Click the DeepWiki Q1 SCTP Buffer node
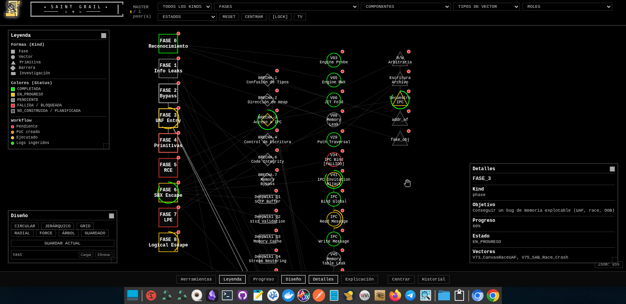The height and width of the screenshot is (304, 626). pyautogui.click(x=268, y=199)
